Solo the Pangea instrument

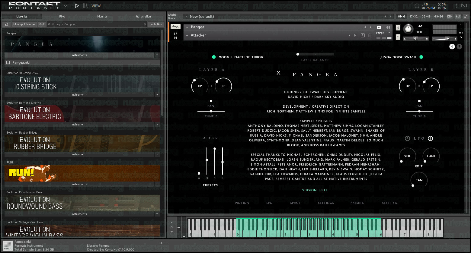tap(398, 28)
